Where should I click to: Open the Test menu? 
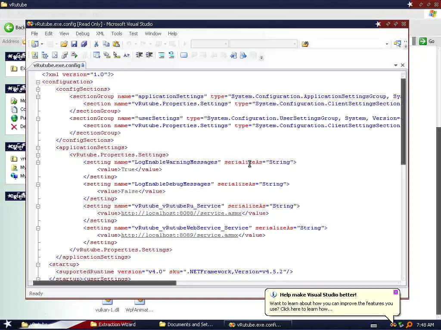[134, 34]
